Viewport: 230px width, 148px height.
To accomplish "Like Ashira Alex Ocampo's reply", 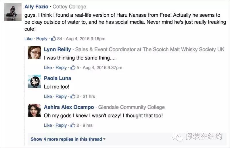I will click(x=48, y=125).
